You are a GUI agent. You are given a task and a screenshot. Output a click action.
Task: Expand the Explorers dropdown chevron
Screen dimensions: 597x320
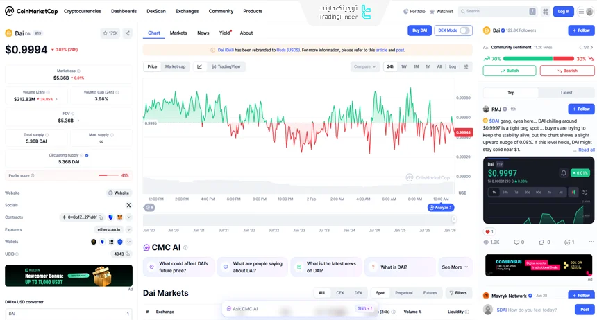pos(128,229)
